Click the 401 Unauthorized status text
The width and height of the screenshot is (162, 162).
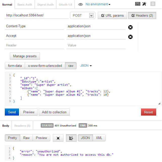65,126
